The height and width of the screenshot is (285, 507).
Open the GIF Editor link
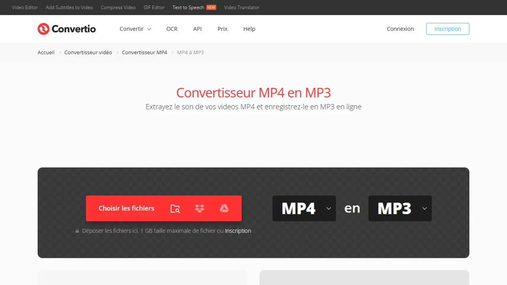154,8
